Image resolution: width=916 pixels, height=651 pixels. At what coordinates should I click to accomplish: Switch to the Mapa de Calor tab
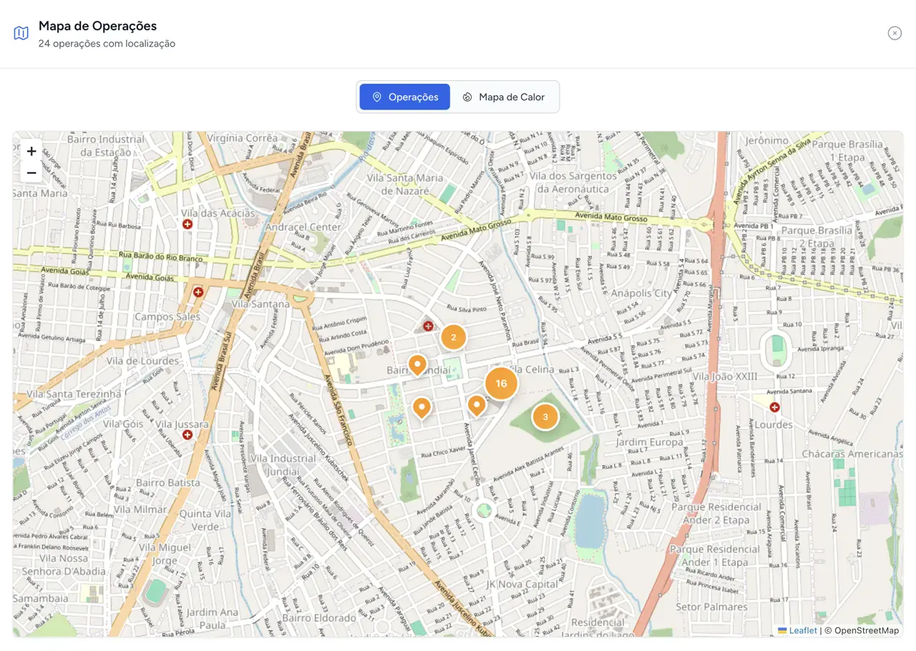[x=504, y=97]
